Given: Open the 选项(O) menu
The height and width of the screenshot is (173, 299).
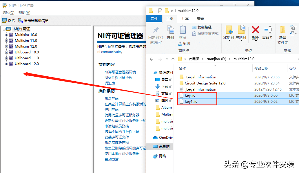Looking at the screenshot, I should [x=8, y=13].
